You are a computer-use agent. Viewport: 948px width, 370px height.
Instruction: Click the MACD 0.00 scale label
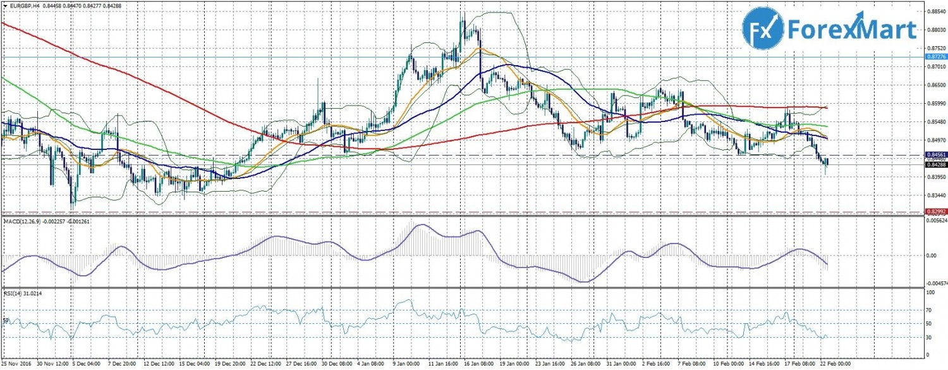pyautogui.click(x=931, y=256)
